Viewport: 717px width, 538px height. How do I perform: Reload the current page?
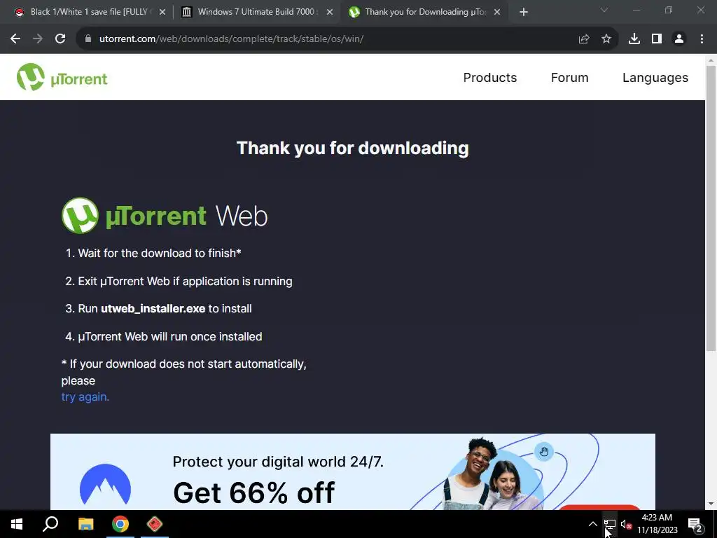point(60,39)
